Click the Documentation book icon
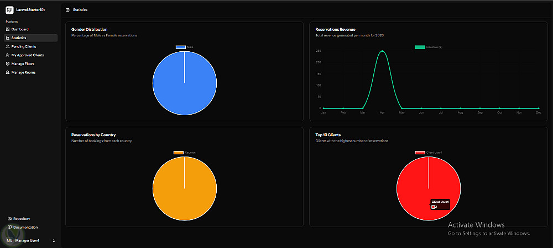553x248 pixels. coord(10,227)
